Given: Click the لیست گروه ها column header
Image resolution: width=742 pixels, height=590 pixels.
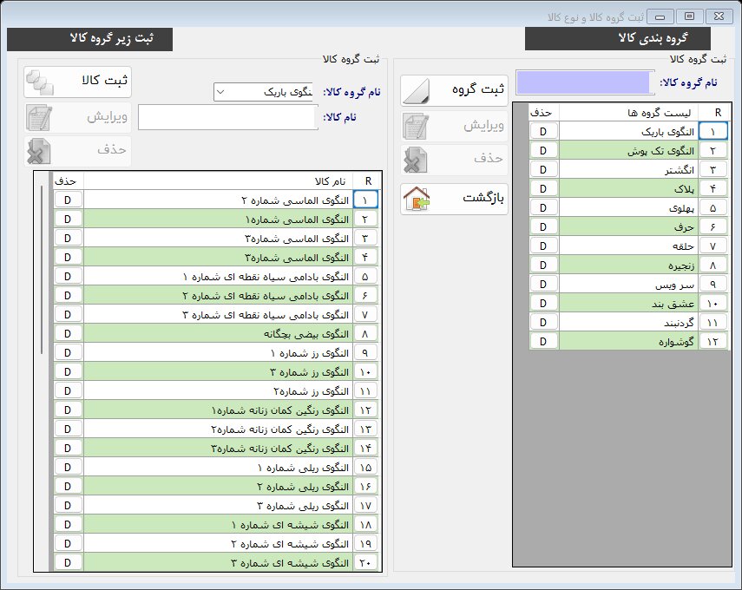Looking at the screenshot, I should 628,113.
